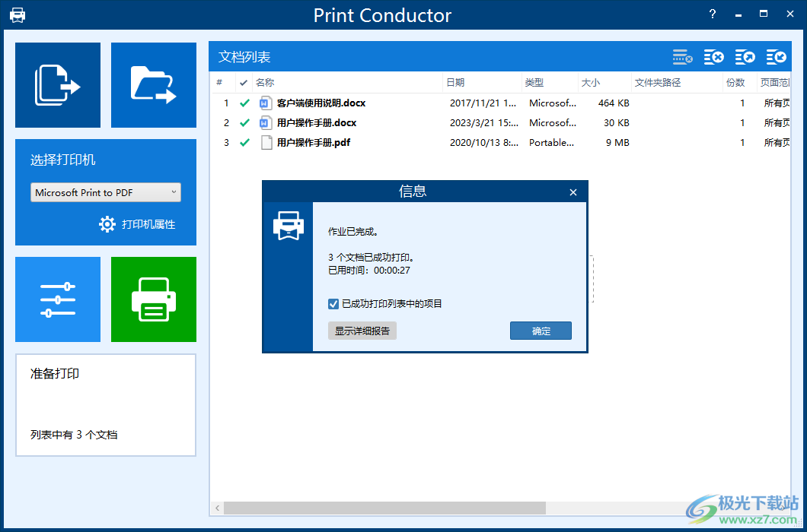Click the 464 KB size cell
The width and height of the screenshot is (807, 532).
614,103
